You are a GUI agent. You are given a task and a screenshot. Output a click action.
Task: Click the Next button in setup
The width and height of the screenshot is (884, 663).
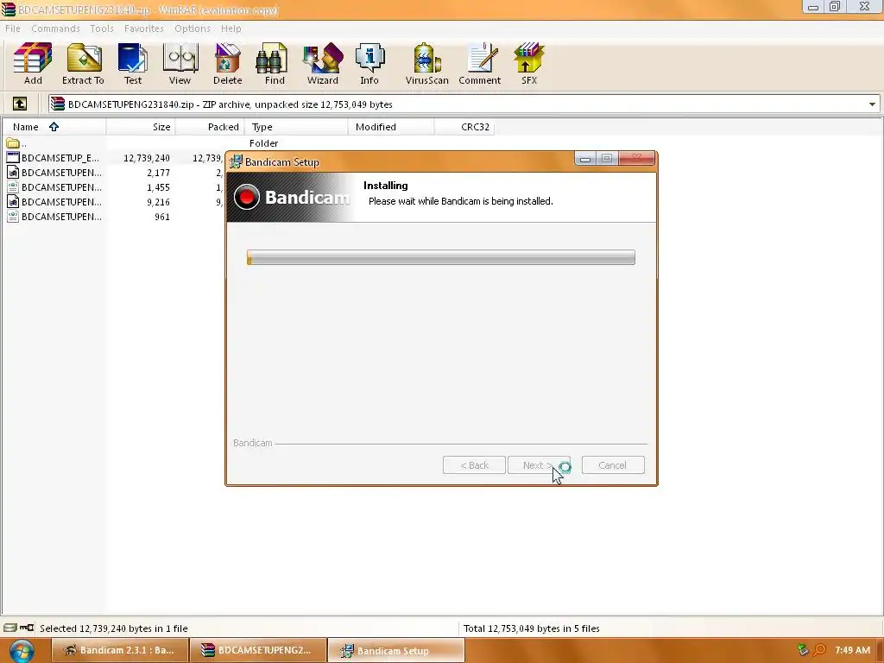(x=539, y=465)
